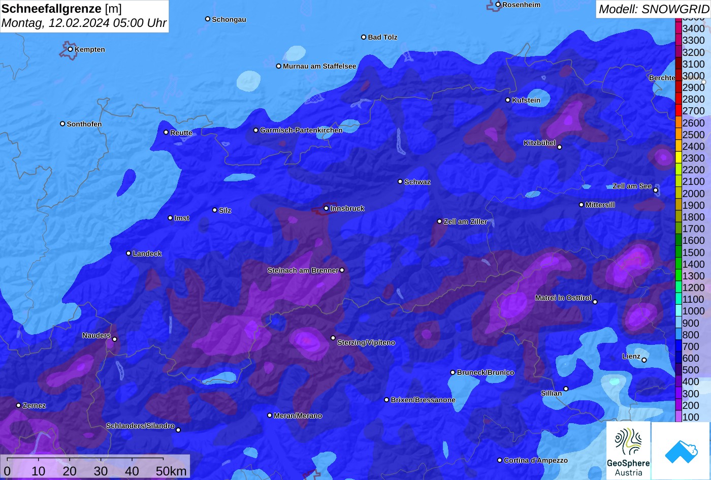The image size is (711, 480).
Task: Click the '50km' scale bar label
Action: pyautogui.click(x=171, y=471)
